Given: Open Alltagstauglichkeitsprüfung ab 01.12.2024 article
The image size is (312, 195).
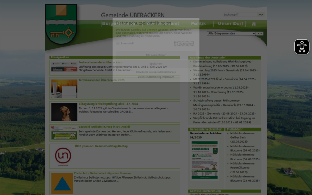Looking at the screenshot, I should tap(108, 104).
